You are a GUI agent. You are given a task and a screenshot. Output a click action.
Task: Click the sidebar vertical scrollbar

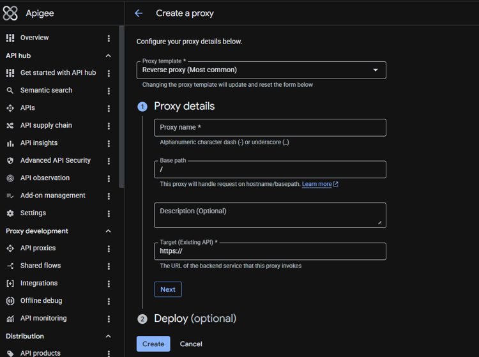121,107
